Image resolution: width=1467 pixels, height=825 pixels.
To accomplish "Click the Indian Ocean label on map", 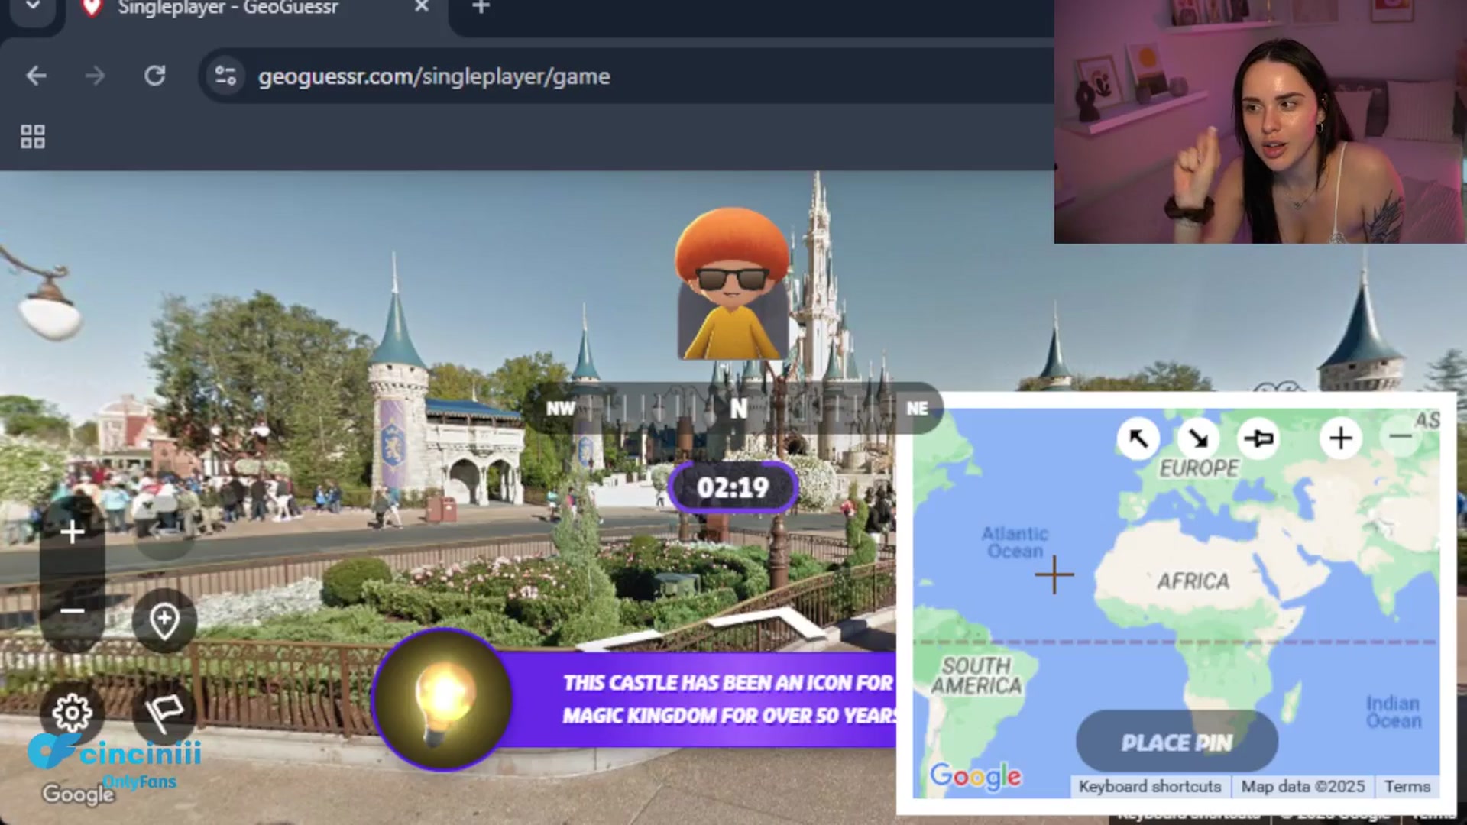I will point(1394,712).
